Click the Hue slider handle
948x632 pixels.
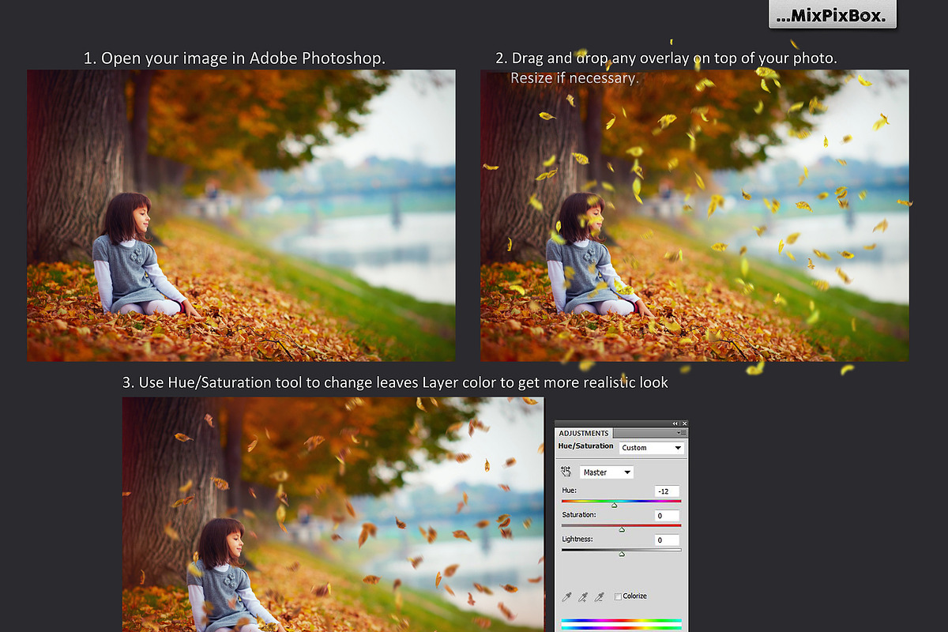point(614,505)
